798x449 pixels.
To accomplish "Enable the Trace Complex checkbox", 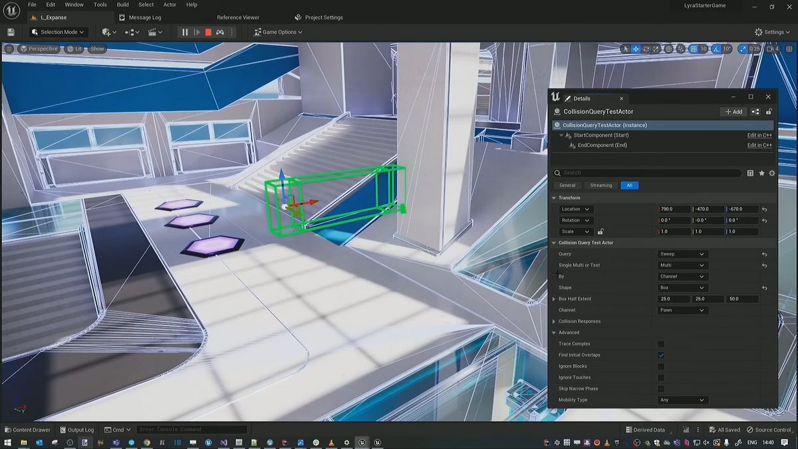I will (661, 344).
